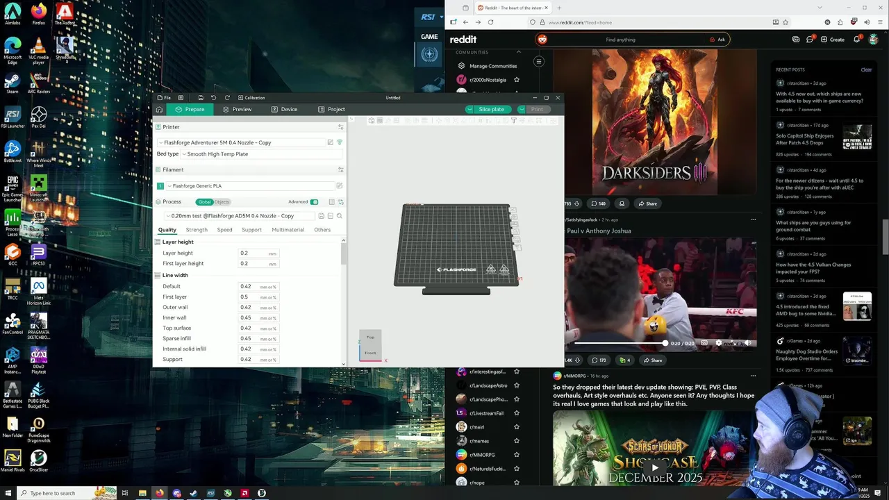889x500 pixels.
Task: Open the slicer home icon
Action: pos(159,109)
